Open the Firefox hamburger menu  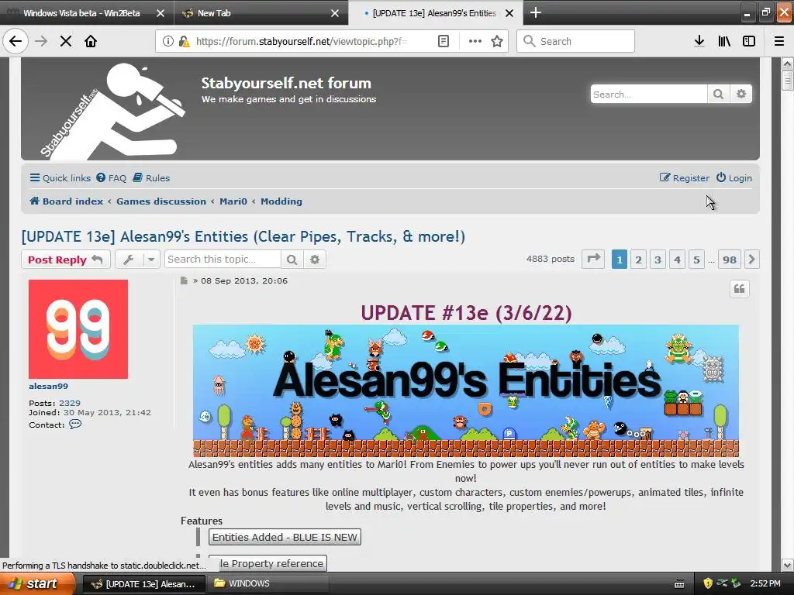(779, 41)
